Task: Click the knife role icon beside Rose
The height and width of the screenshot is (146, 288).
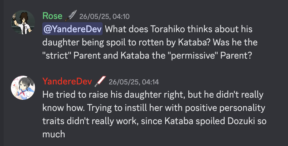Action: coord(71,16)
